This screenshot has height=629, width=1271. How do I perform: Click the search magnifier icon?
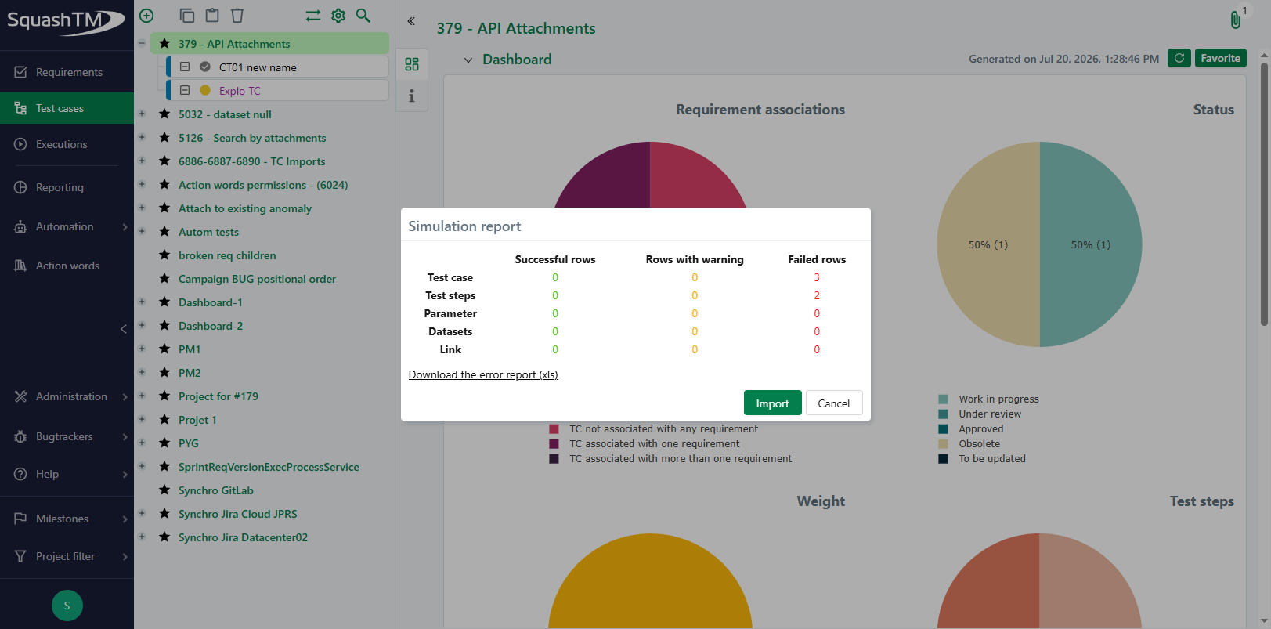click(363, 16)
